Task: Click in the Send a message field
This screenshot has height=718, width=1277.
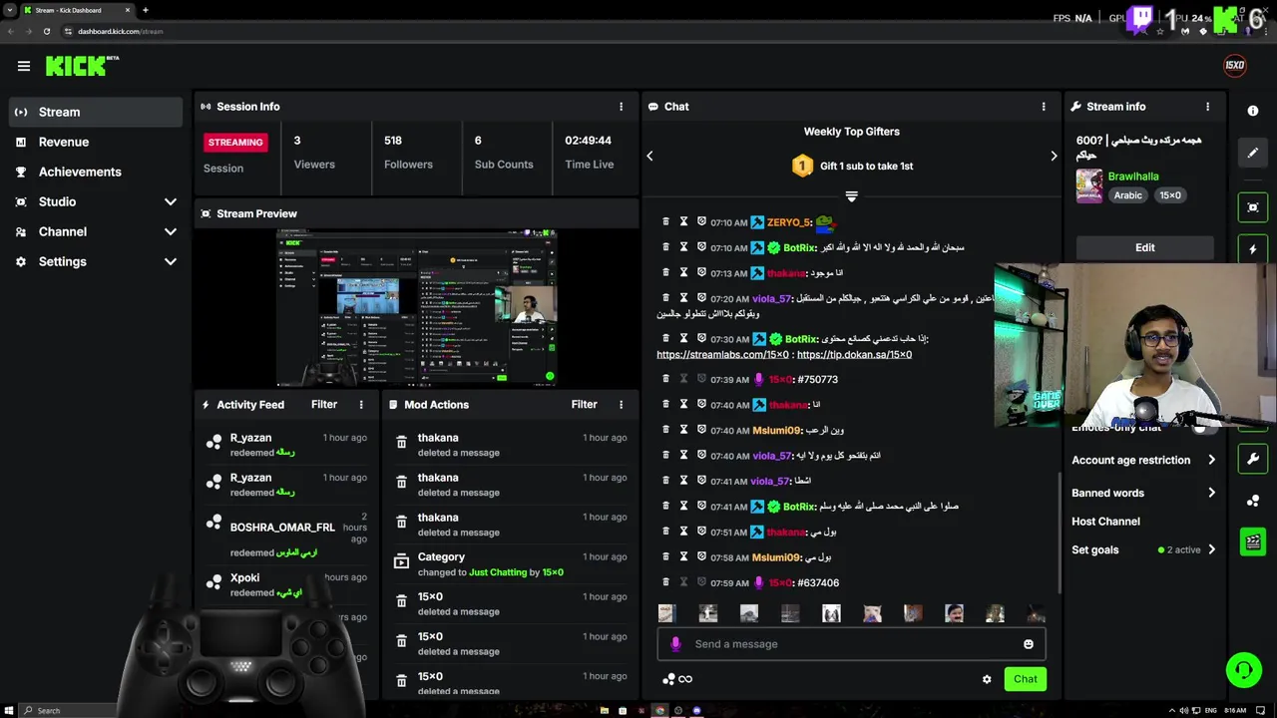Action: point(851,644)
